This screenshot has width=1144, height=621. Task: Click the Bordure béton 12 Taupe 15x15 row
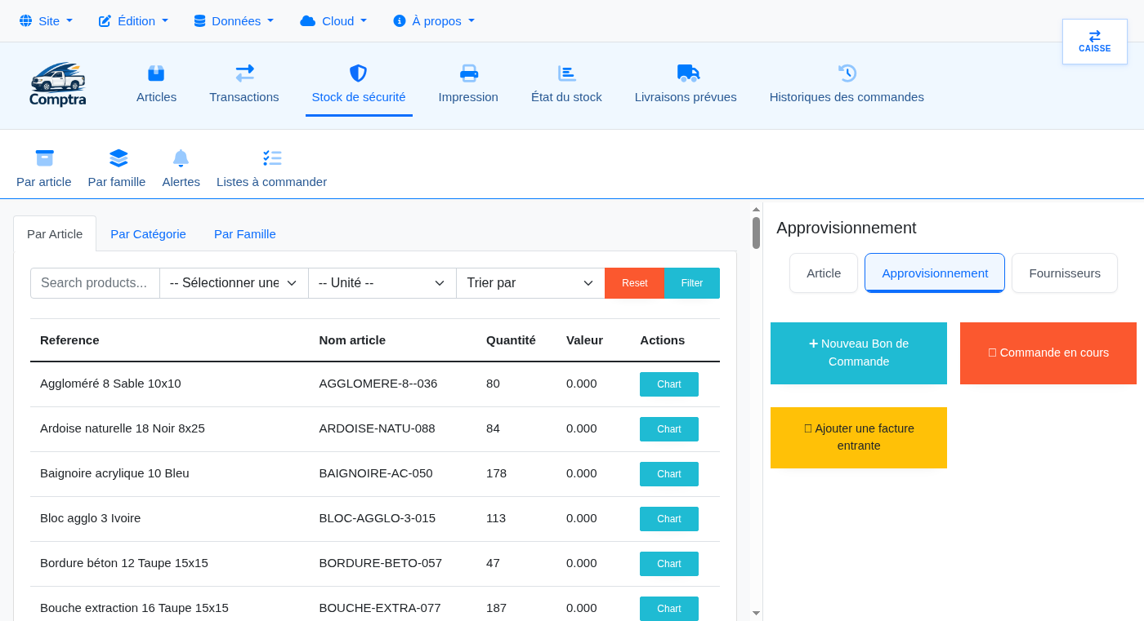375,564
